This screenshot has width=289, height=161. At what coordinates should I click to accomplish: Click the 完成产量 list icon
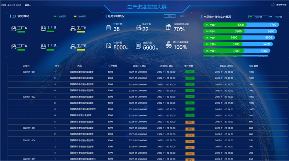[x=138, y=45]
